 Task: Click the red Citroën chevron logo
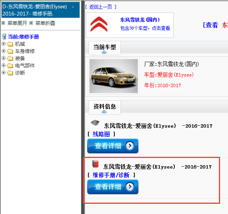[99, 24]
